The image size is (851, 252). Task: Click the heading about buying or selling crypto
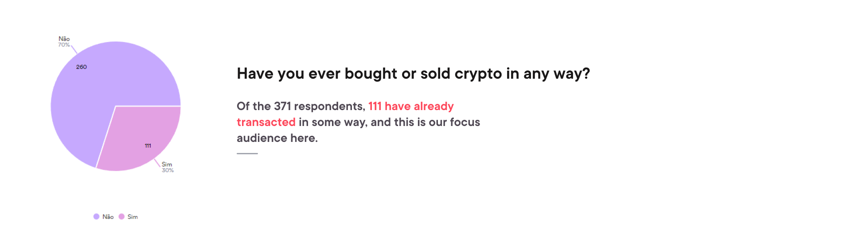pos(414,74)
